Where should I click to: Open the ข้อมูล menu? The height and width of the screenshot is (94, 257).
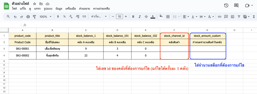point(59,9)
